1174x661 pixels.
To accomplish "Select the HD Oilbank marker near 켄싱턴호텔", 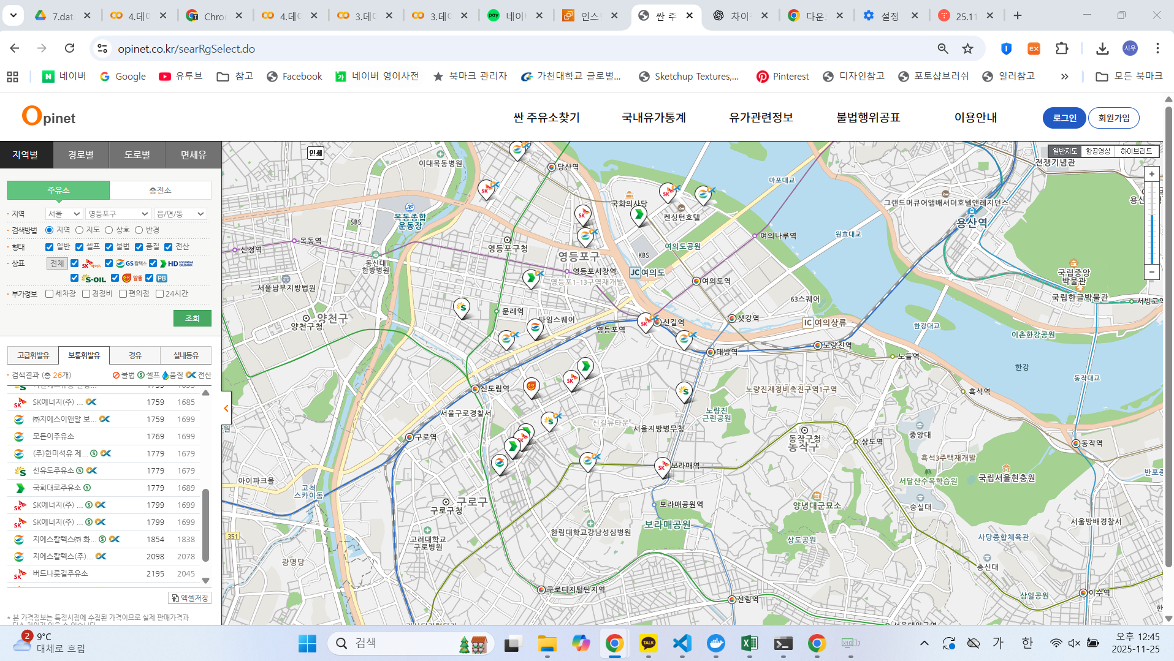I will tap(639, 215).
